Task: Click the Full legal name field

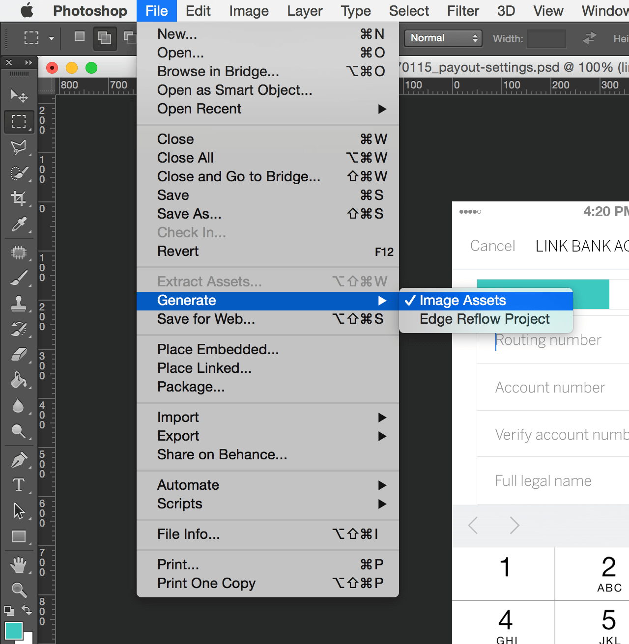Action: (553, 480)
